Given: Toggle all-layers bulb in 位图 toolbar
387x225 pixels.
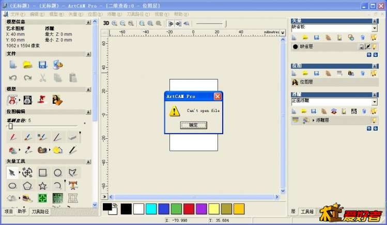Looking at the screenshot, I should [x=374, y=73].
